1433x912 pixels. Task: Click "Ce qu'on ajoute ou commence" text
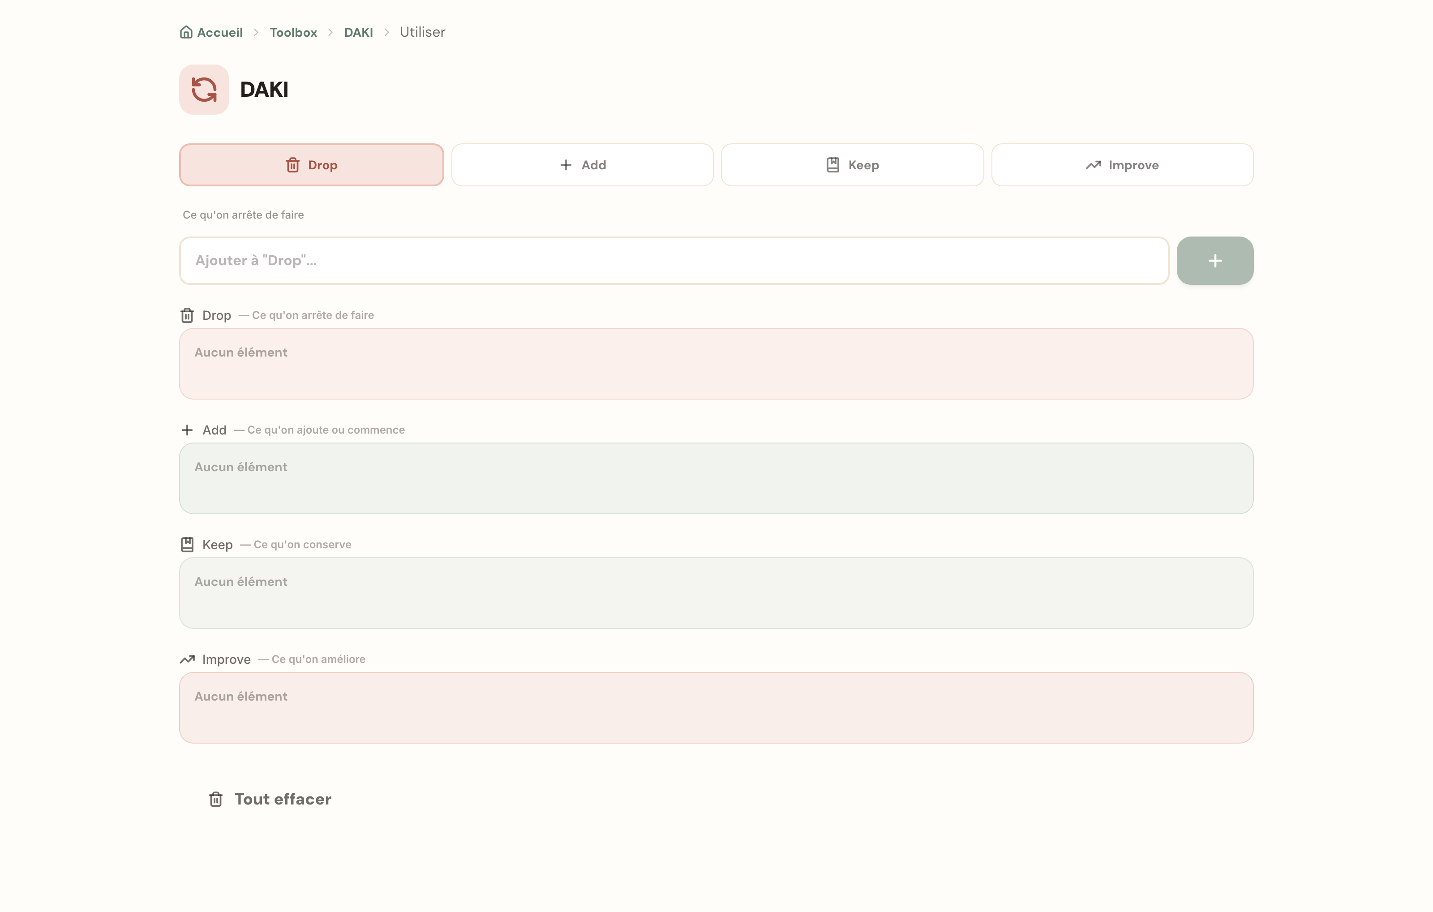326,430
